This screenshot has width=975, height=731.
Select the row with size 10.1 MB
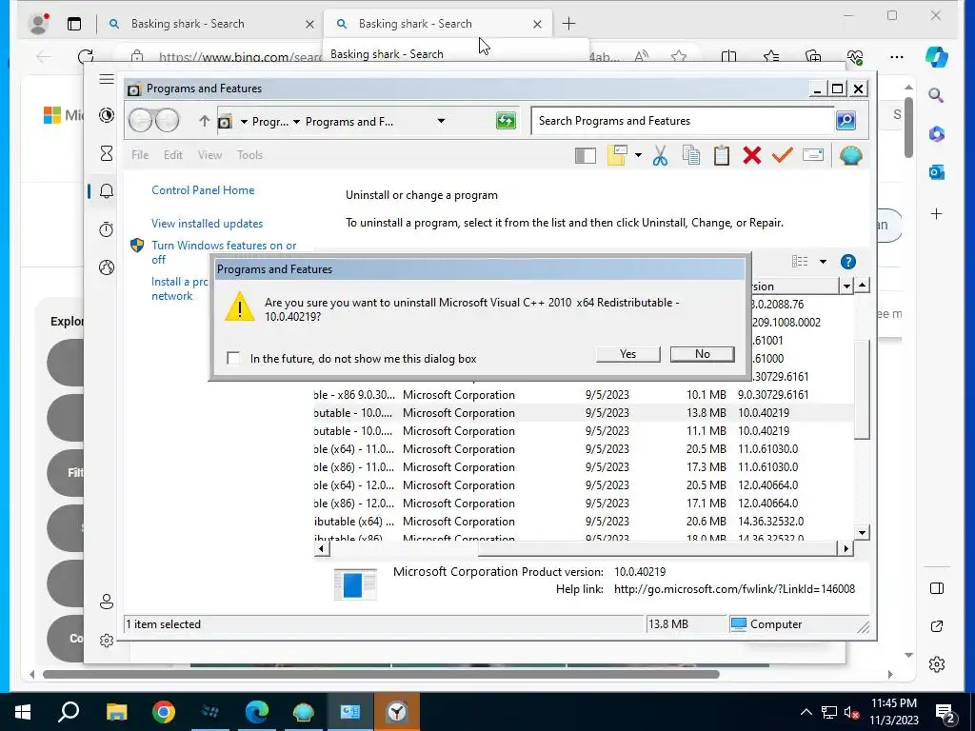584,395
